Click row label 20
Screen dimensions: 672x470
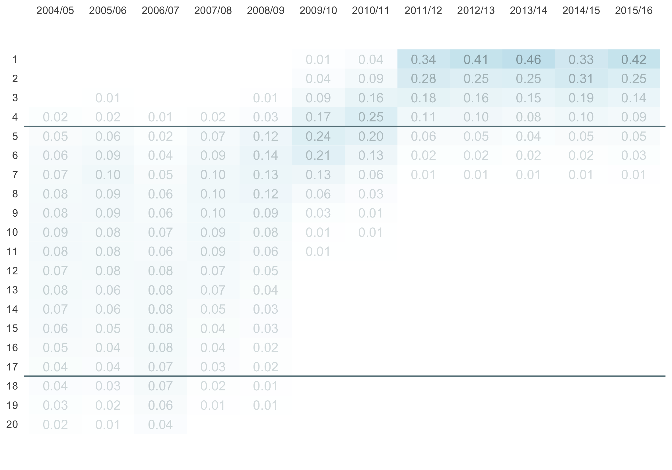pyautogui.click(x=12, y=425)
